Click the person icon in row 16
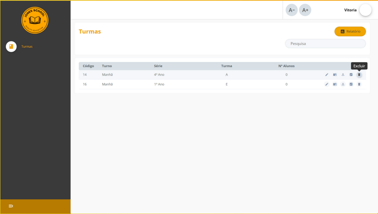378x214 pixels. [343, 84]
